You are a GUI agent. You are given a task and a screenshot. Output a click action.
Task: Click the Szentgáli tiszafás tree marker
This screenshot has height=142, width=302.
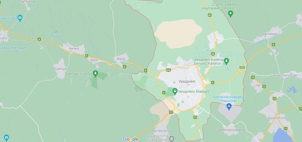pos(95,74)
